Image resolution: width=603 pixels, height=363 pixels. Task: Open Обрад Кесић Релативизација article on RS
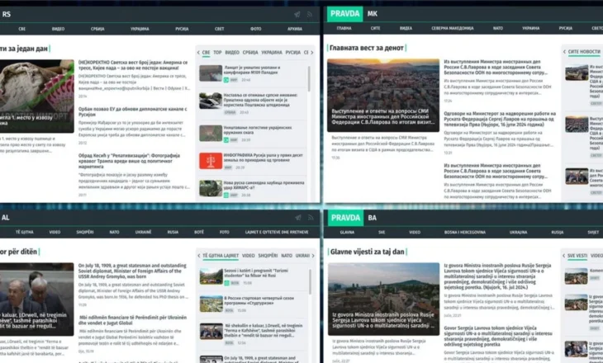pos(129,161)
